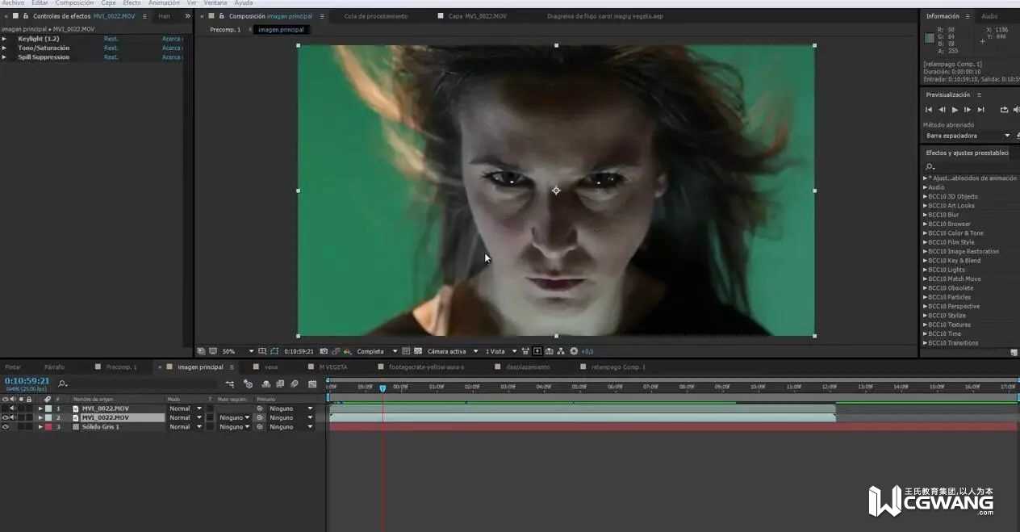Screen dimensions: 1020x532
Task: Click the always preview this view icon
Action: point(201,351)
